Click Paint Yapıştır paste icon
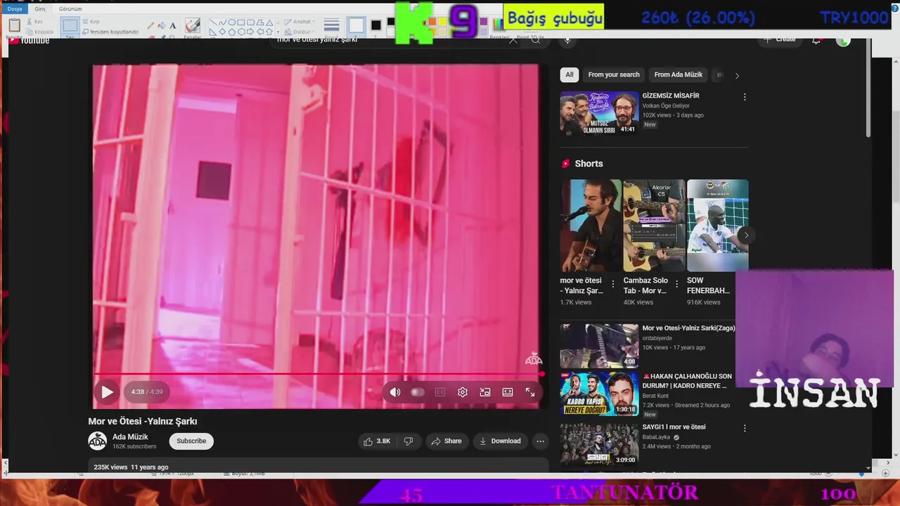900x506 pixels. (x=14, y=26)
